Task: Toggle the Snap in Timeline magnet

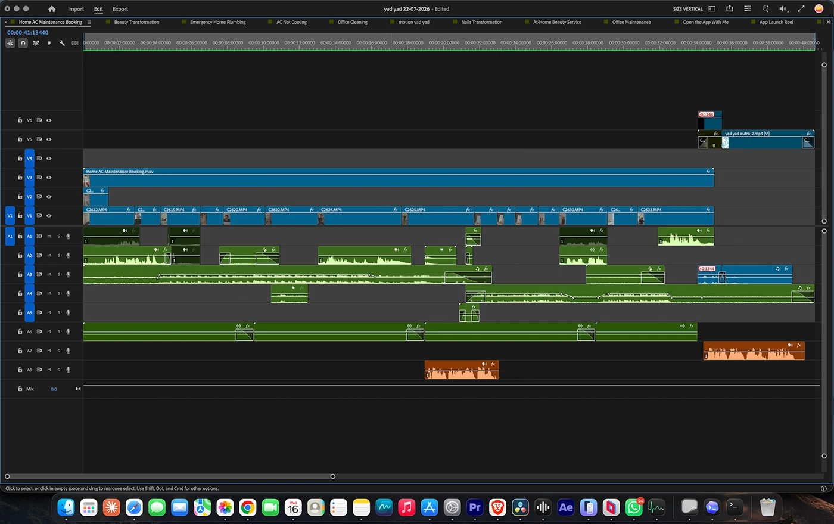Action: point(23,43)
